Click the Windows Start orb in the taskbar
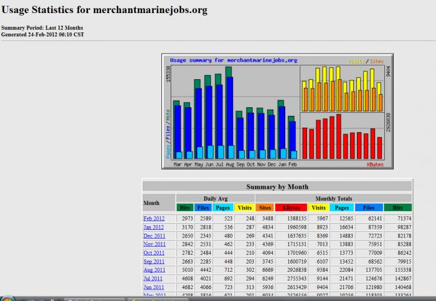The image size is (436, 301). coord(7,299)
